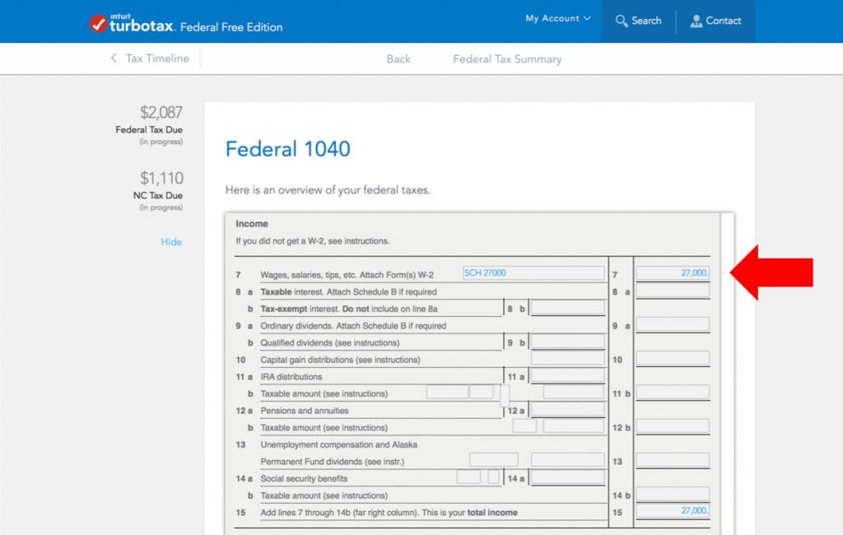Click the Intuit TurboTax brand logo text

pyautogui.click(x=144, y=24)
